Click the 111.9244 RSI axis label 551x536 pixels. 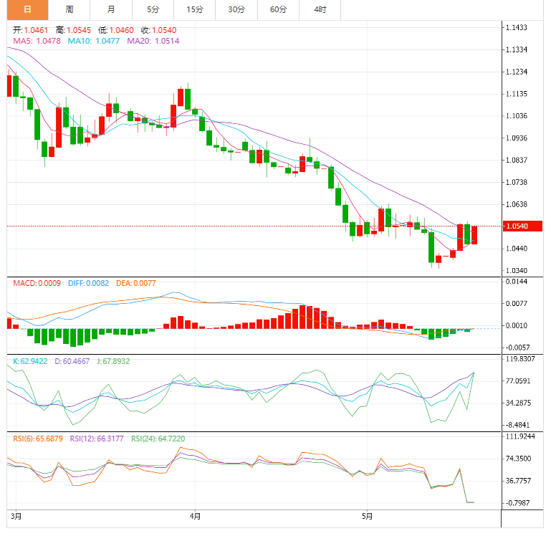tap(520, 436)
